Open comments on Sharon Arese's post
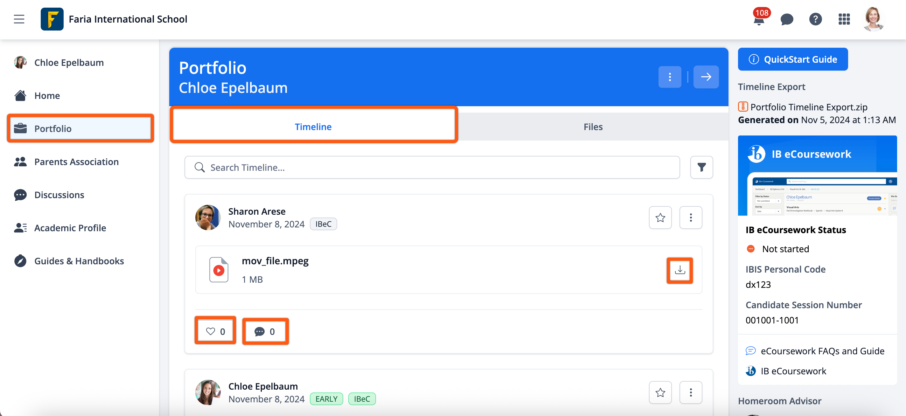Screen dimensions: 906x416 point(265,331)
